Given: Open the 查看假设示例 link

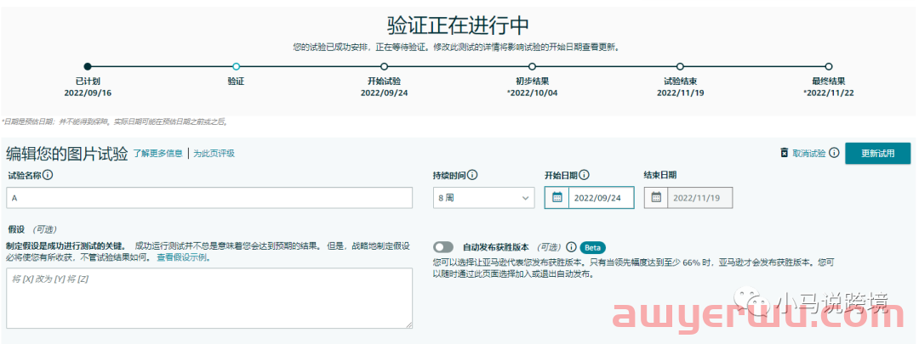Looking at the screenshot, I should 183,257.
